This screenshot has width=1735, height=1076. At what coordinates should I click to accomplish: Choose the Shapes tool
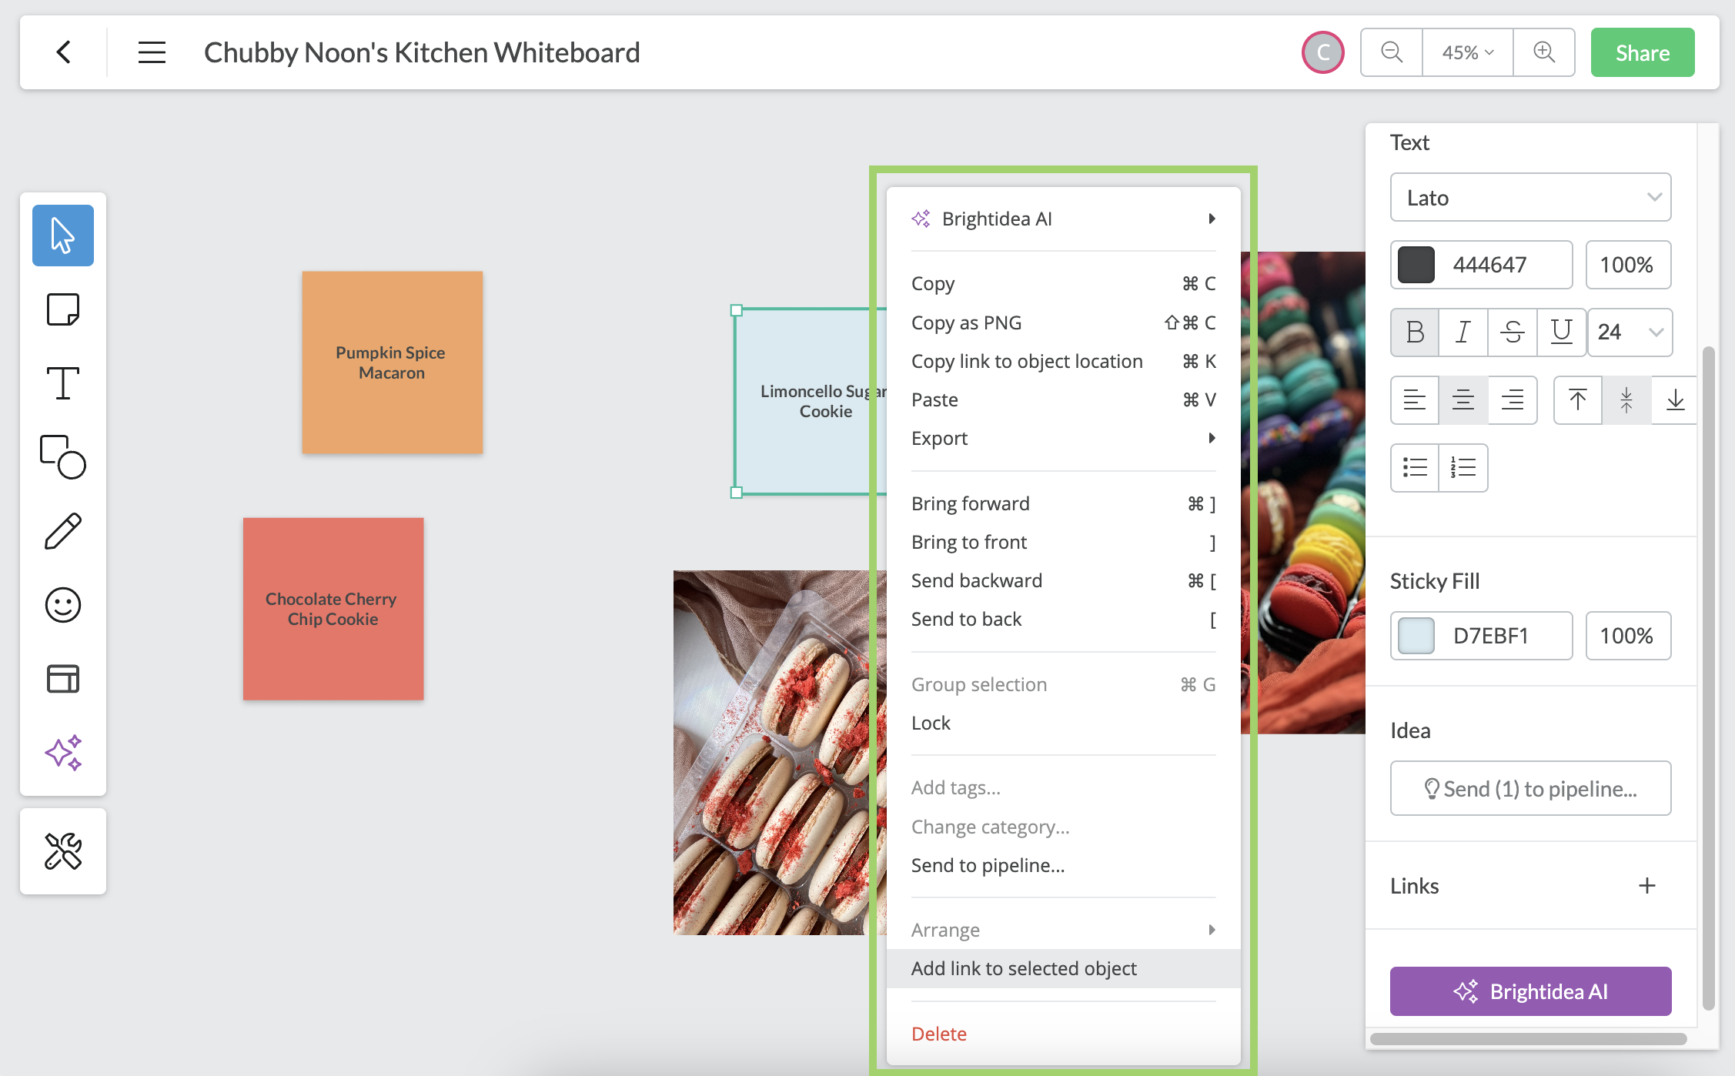[x=63, y=456]
